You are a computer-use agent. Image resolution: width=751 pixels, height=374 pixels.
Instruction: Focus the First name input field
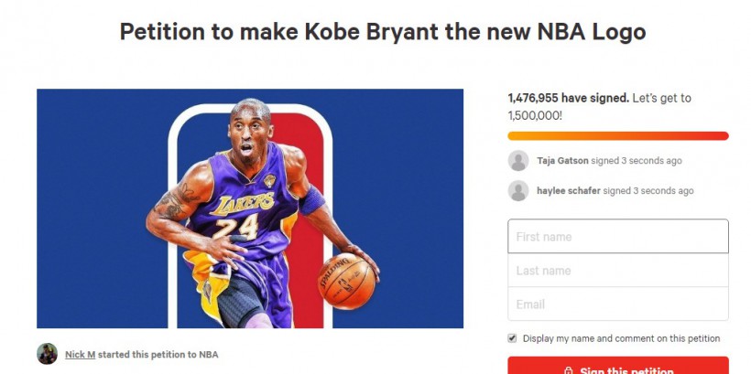pyautogui.click(x=618, y=236)
